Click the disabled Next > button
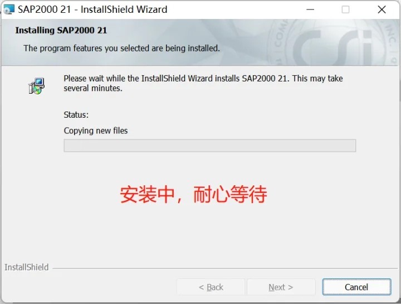This screenshot has height=304, width=401. 281,287
